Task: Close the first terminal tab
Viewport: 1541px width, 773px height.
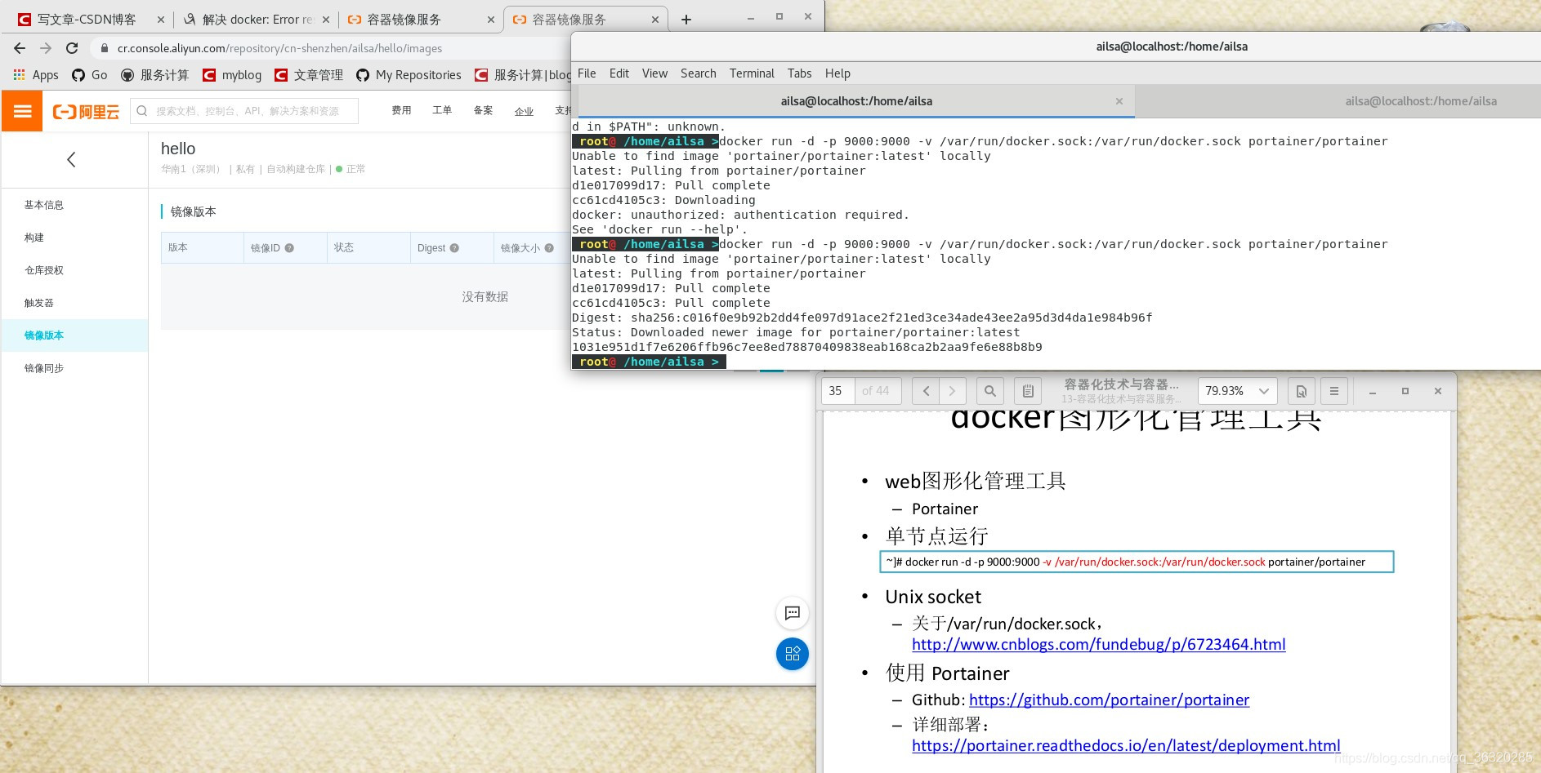Action: tap(1119, 101)
